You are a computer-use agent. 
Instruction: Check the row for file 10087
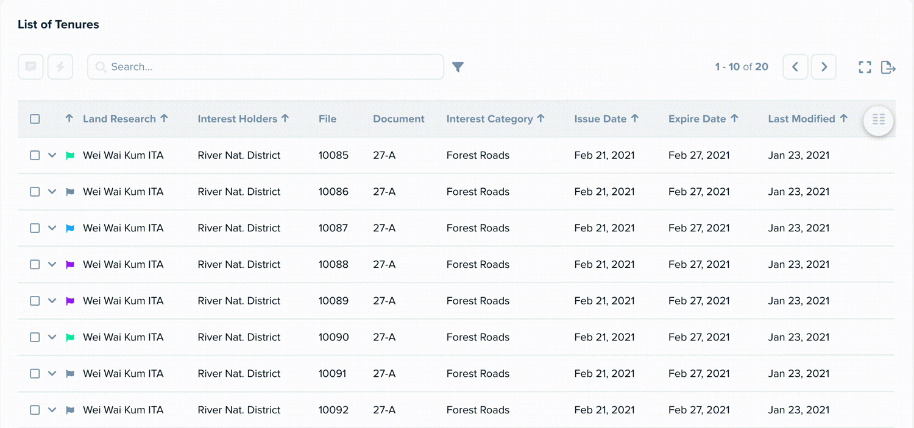[x=35, y=228]
